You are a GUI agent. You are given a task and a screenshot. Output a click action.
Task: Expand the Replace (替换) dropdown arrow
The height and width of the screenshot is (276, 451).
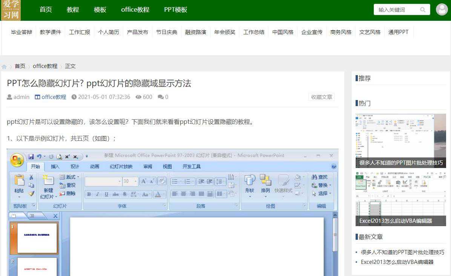click(x=330, y=185)
